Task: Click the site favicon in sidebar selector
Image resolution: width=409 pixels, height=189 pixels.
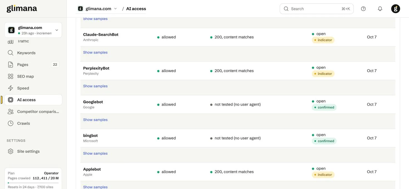Action: pyautogui.click(x=11, y=30)
